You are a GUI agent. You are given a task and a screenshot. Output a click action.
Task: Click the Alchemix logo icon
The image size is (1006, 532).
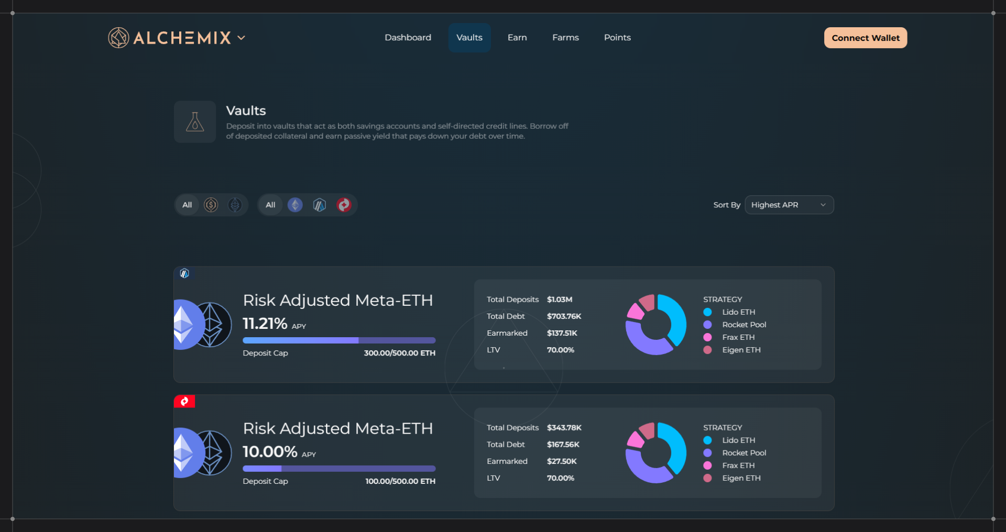point(118,38)
